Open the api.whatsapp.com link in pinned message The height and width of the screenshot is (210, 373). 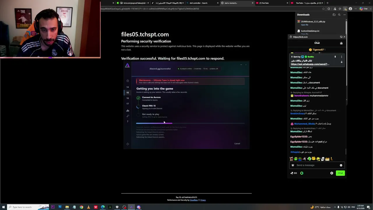click(310, 64)
